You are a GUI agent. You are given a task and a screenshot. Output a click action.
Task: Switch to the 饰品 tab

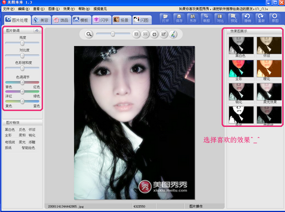(62, 20)
